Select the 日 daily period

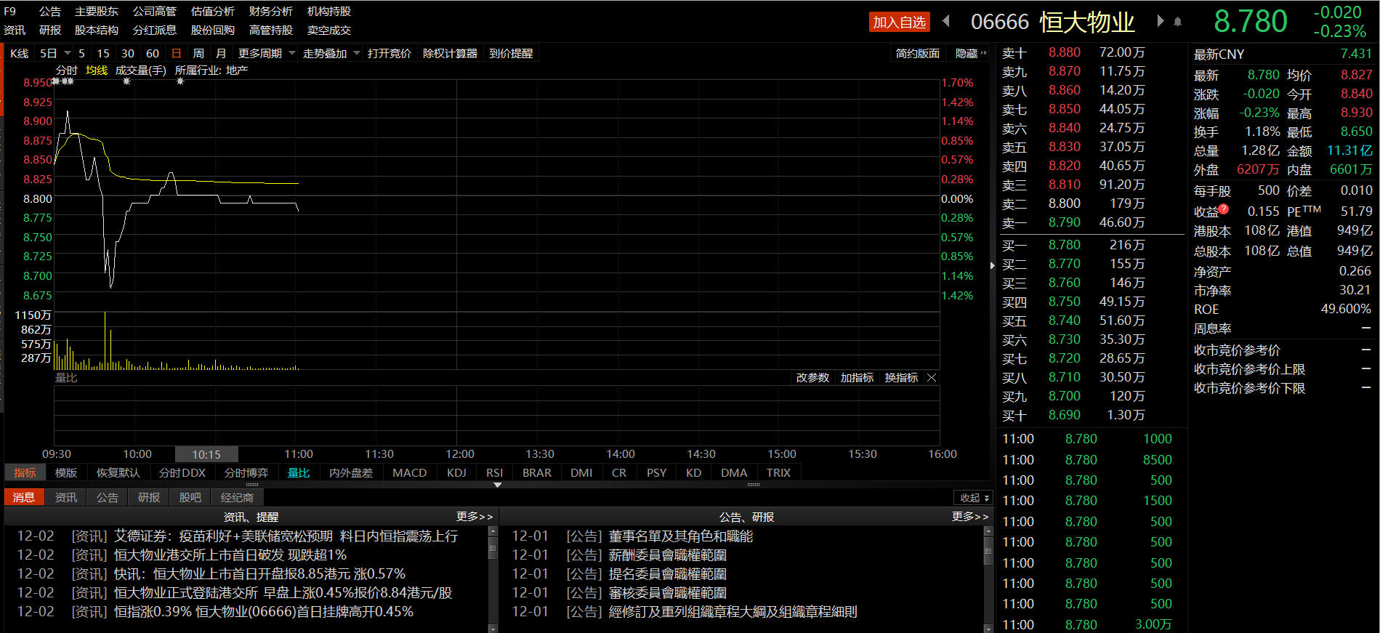176,54
